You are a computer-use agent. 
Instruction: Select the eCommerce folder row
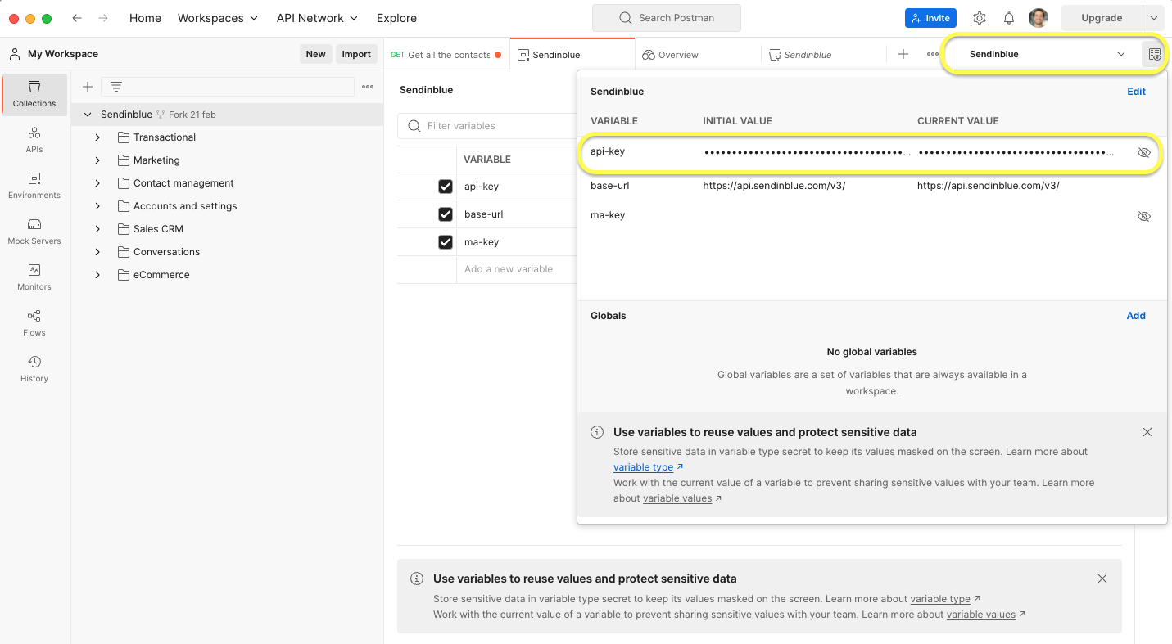(228, 275)
